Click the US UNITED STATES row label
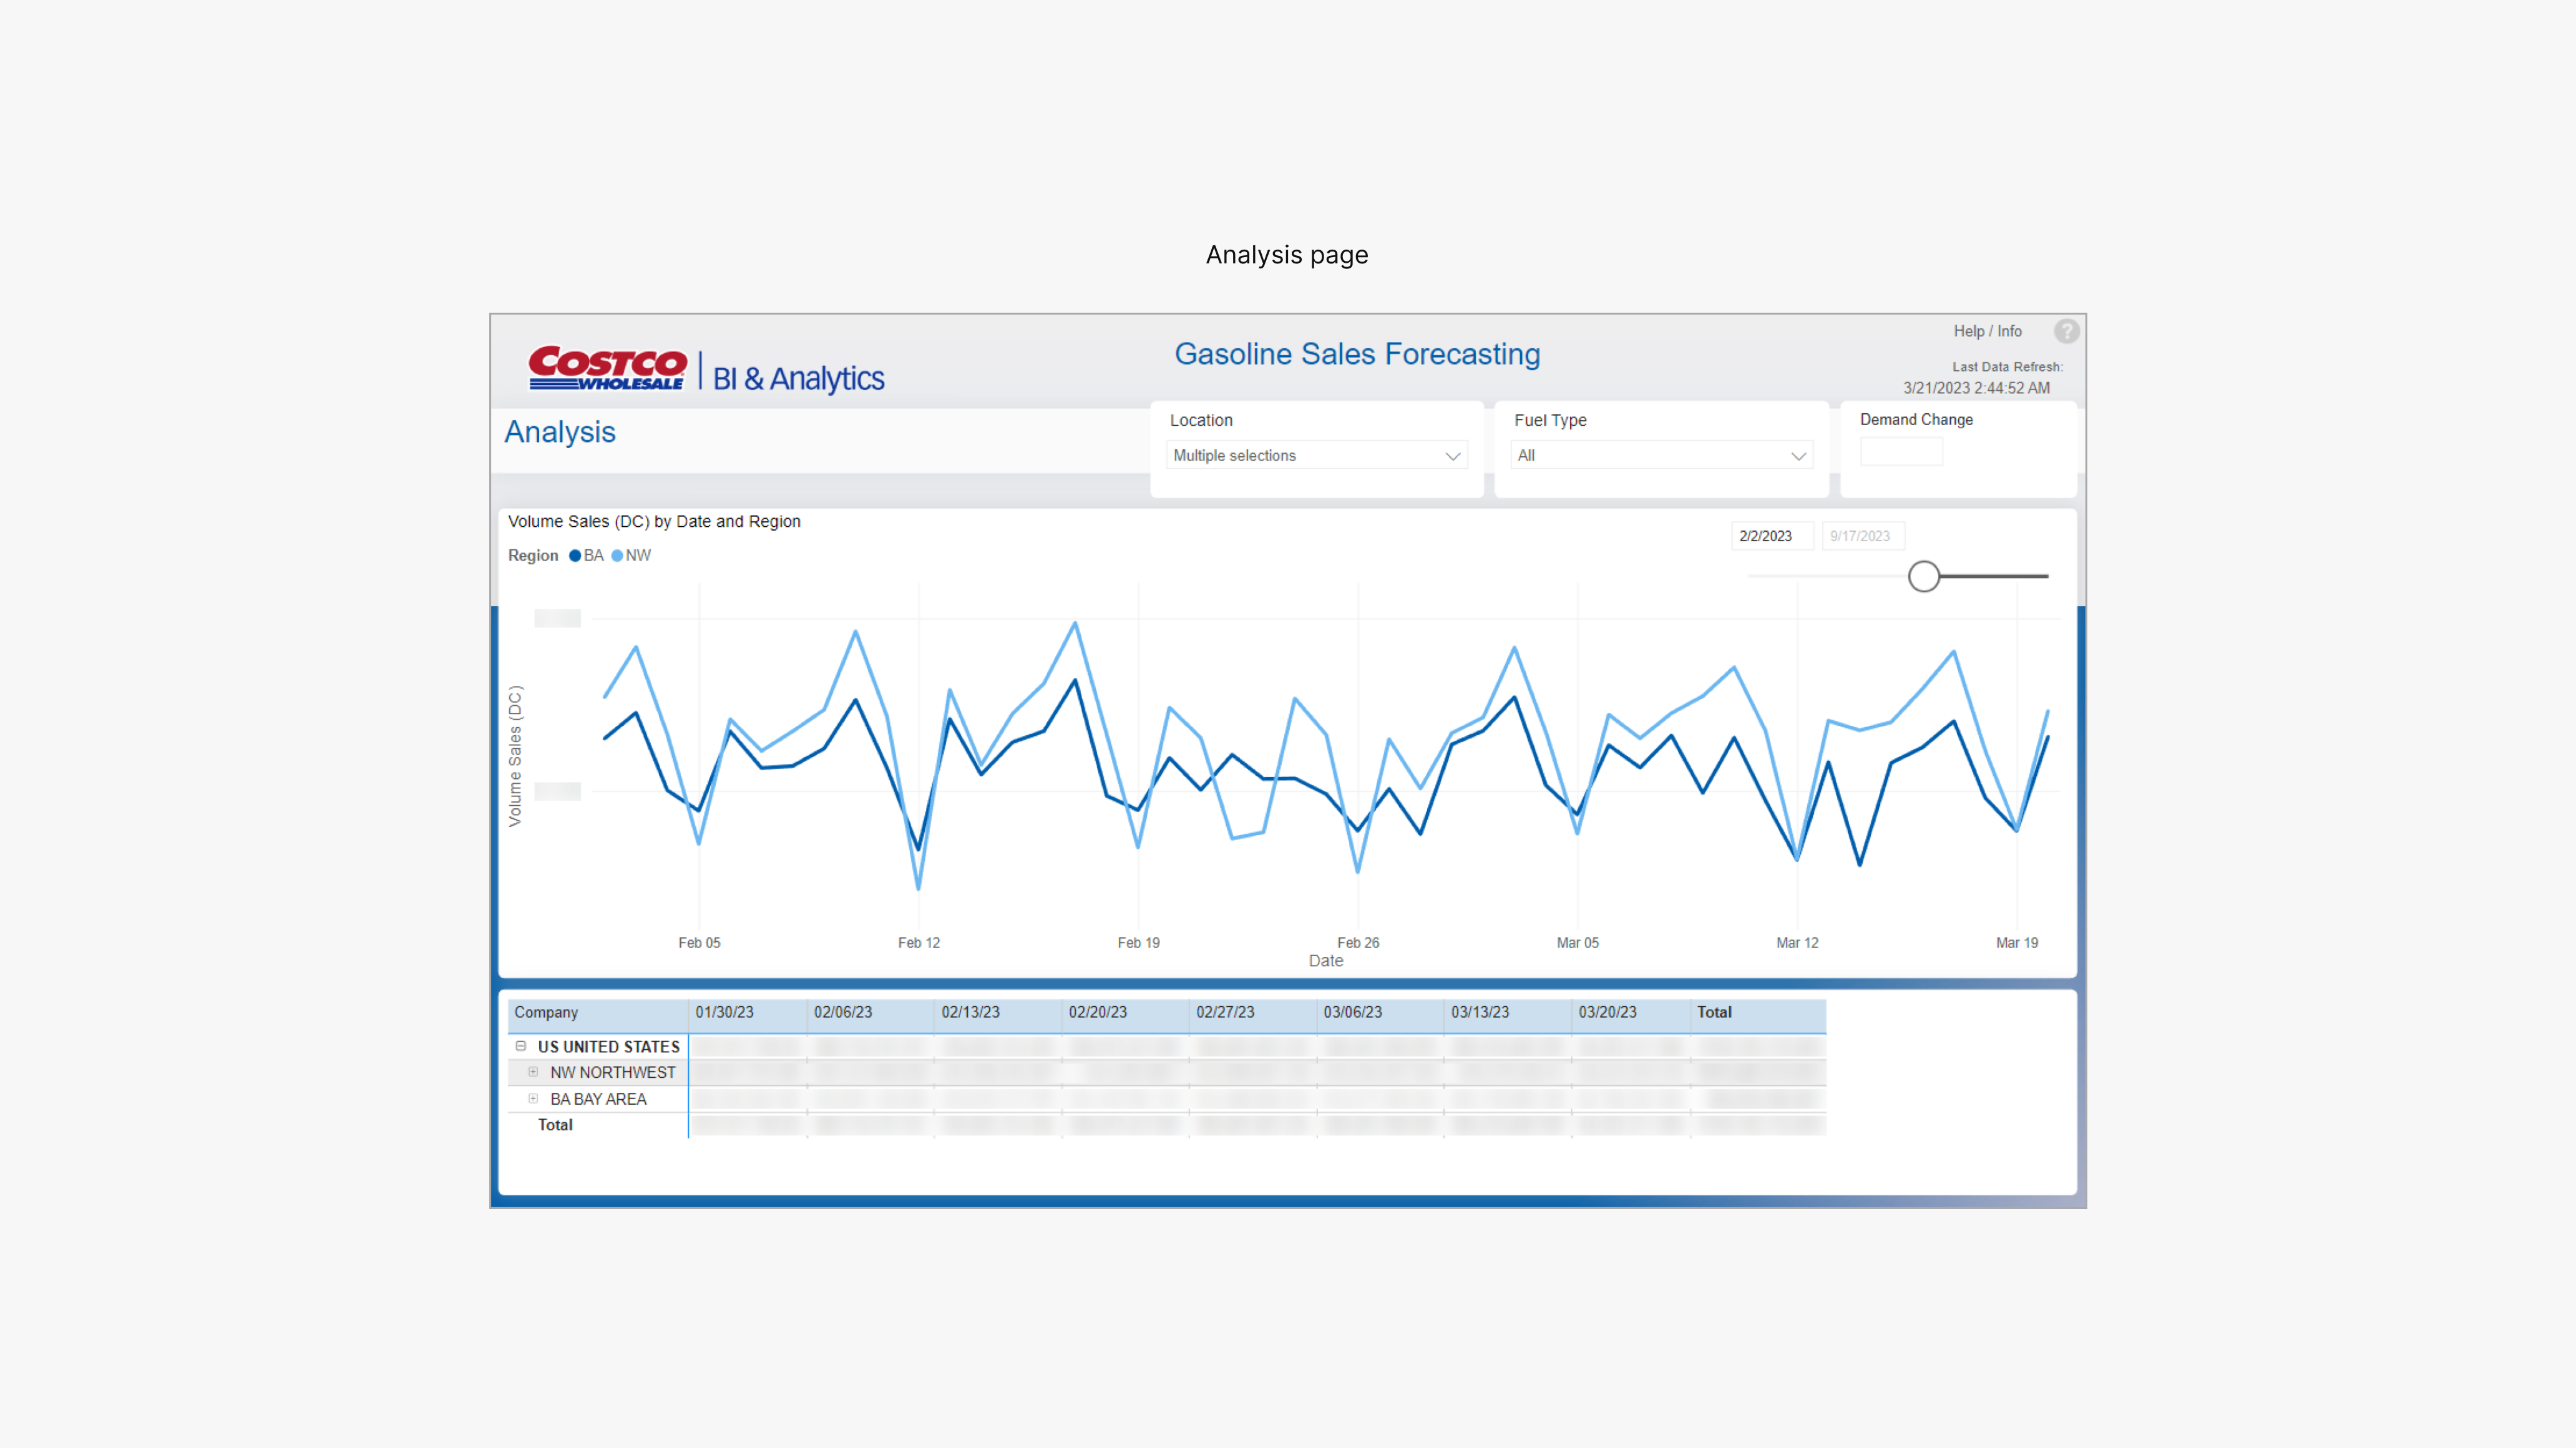2576x1448 pixels. [609, 1047]
